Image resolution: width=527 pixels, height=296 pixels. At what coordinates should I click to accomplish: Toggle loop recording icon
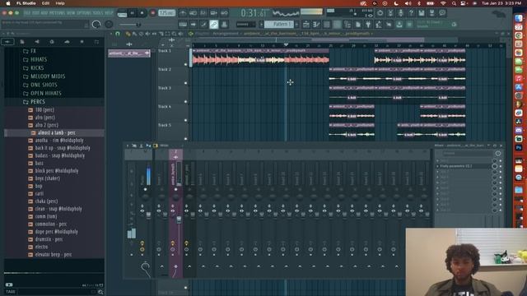(224, 13)
